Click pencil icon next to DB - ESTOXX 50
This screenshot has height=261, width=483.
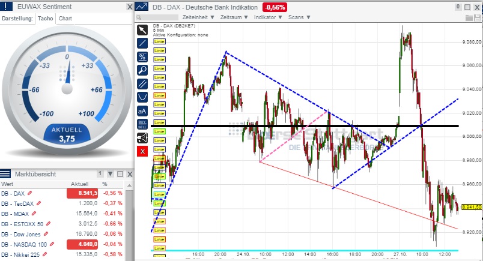coord(49,224)
